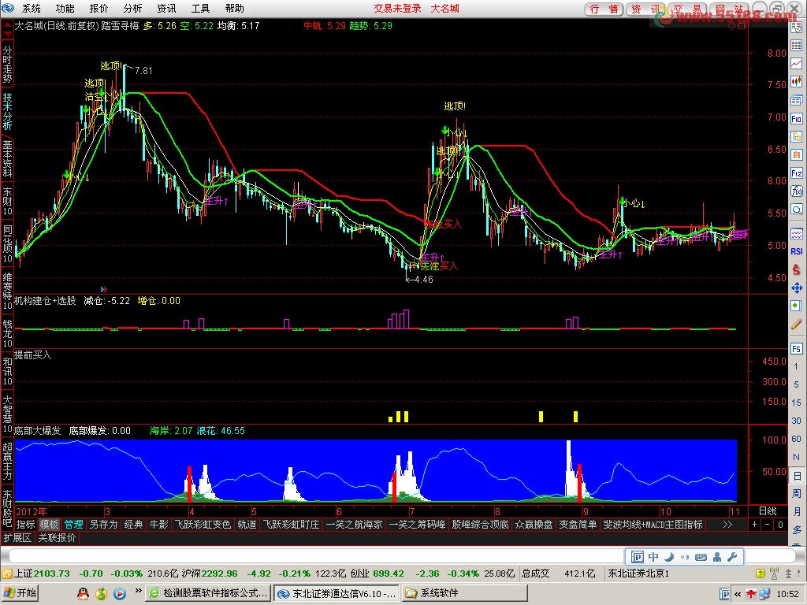
Task: Switch to 周 weekly period
Action: click(x=796, y=493)
